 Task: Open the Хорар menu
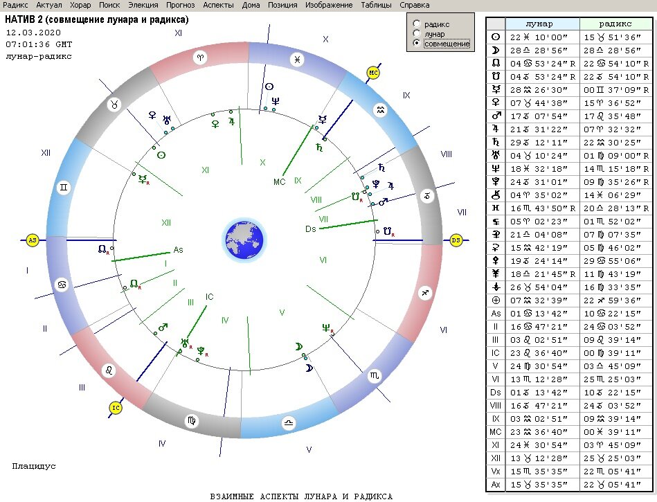(80, 5)
